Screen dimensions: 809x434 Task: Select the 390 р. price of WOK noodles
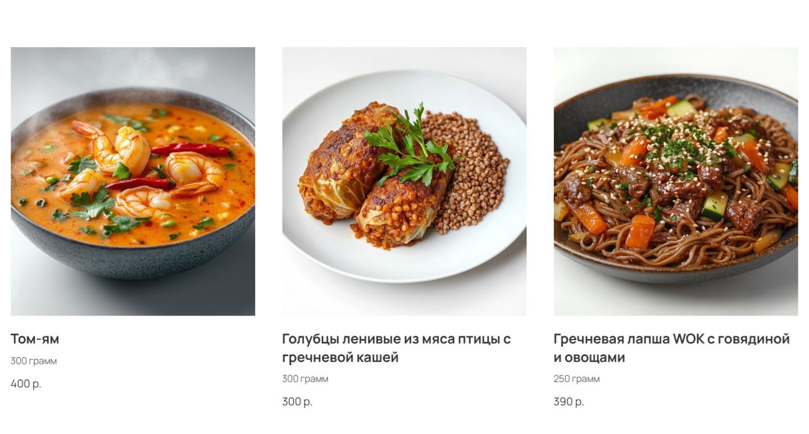(x=569, y=402)
